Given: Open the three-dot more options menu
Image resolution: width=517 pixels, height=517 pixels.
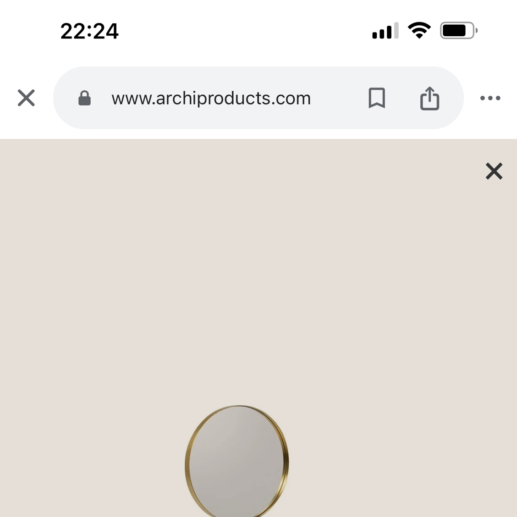Looking at the screenshot, I should tap(490, 98).
